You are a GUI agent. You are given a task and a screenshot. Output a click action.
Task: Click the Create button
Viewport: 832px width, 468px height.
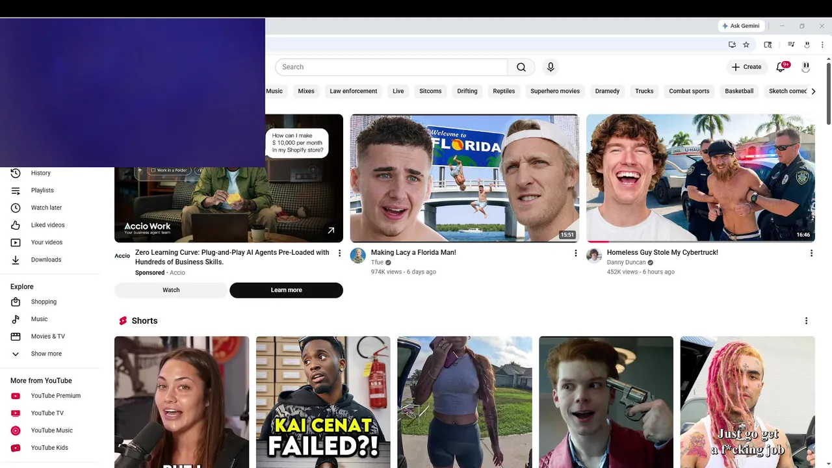746,67
